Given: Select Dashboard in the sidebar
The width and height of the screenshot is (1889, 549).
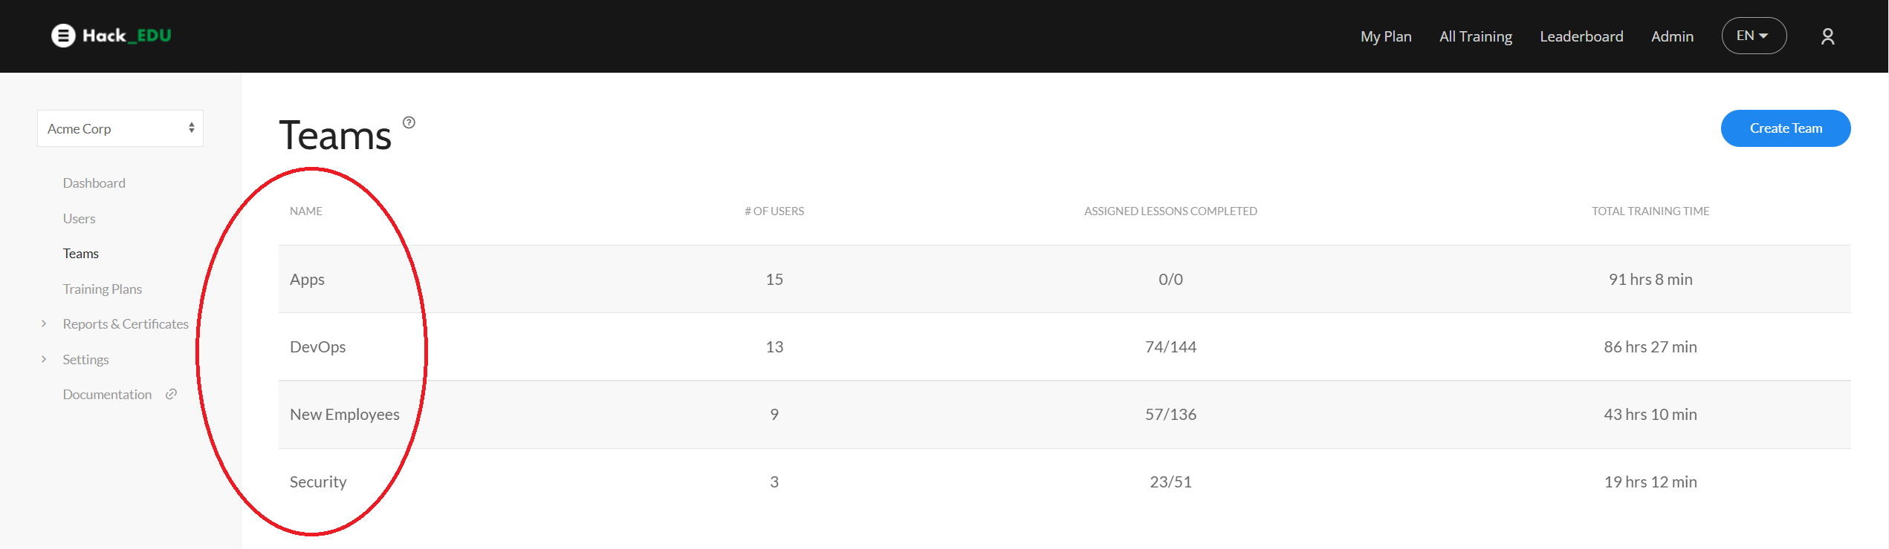Looking at the screenshot, I should (x=94, y=183).
